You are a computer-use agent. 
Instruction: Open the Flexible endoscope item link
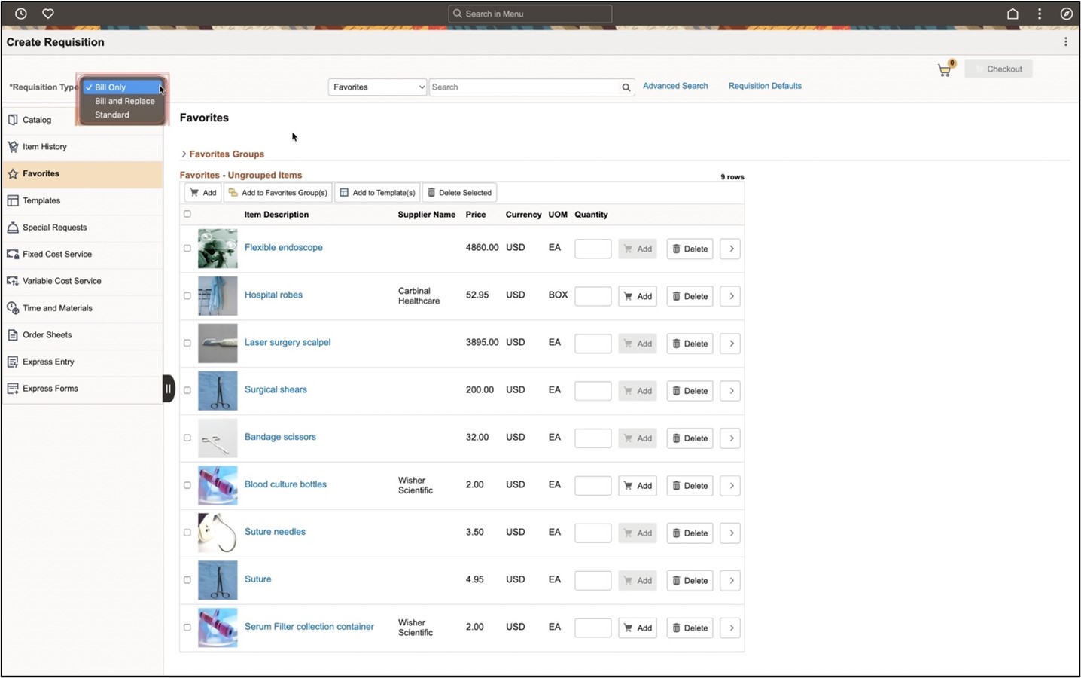click(283, 247)
